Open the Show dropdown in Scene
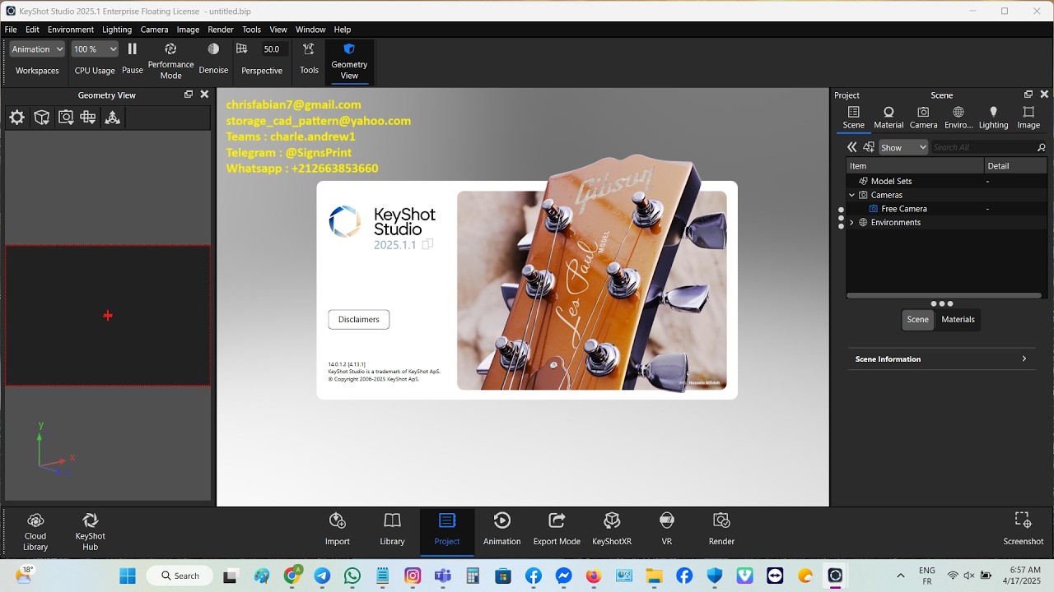This screenshot has width=1054, height=592. coord(903,147)
